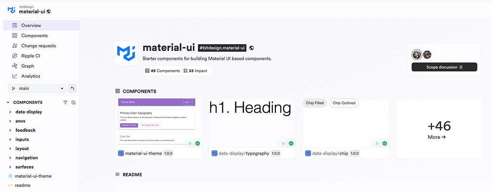This screenshot has width=492, height=192.
Task: Open the main lane dropdown
Action: coord(37,88)
